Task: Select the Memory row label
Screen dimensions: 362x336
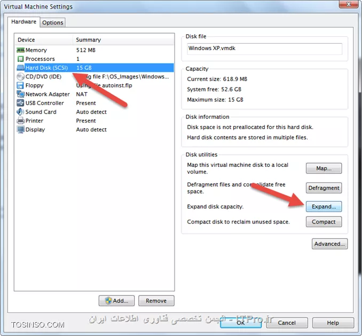Action: click(36, 50)
